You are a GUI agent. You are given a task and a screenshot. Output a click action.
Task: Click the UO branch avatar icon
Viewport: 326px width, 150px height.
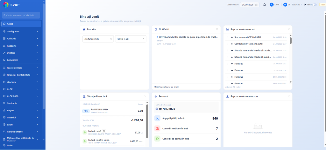(285, 4)
